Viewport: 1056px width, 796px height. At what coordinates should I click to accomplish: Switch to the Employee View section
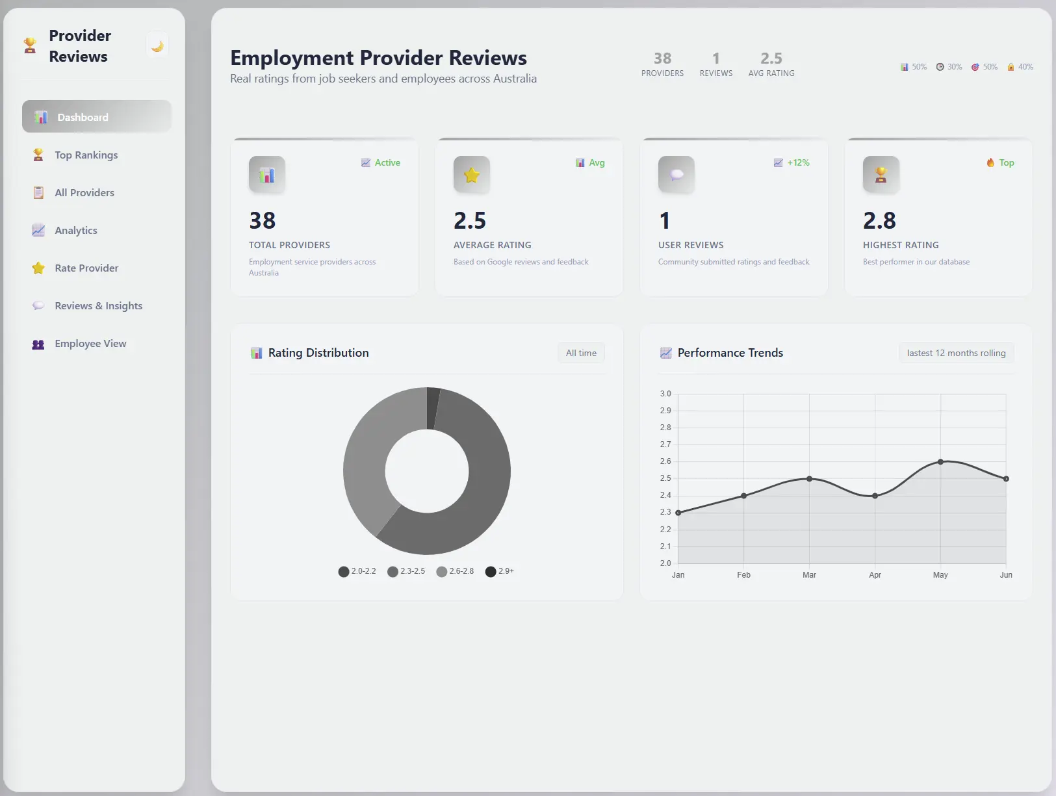[90, 343]
